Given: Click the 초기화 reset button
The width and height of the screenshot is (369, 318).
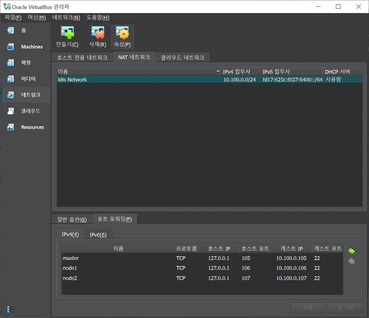Looking at the screenshot, I should coord(346,308).
